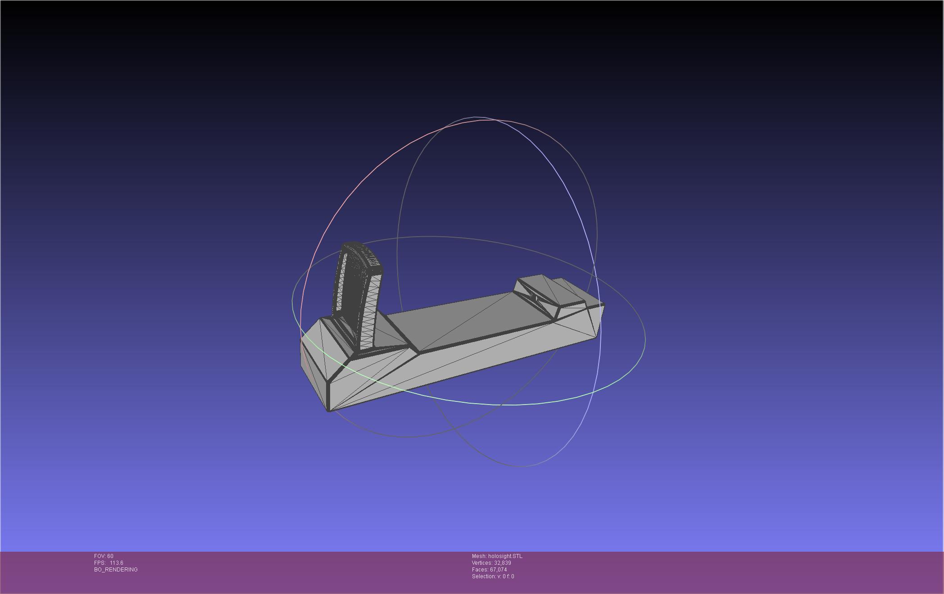Click the Selection: v: 0 f: 0 text
Viewport: 944px width, 594px height.
coord(493,576)
